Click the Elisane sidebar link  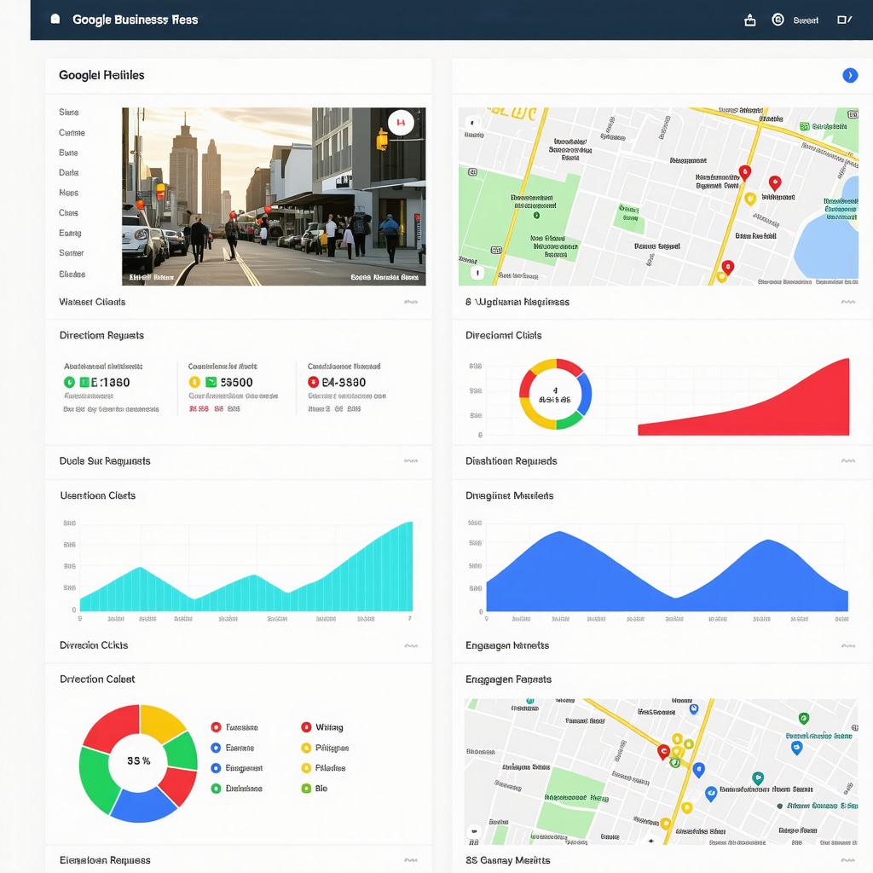tap(72, 274)
